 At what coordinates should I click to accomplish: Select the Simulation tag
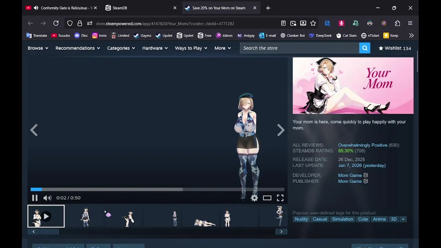[342, 219]
